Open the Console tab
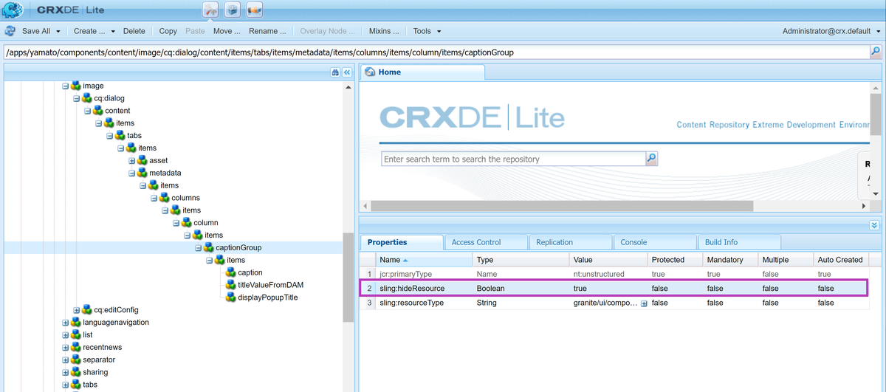Image resolution: width=886 pixels, height=392 pixels. [x=655, y=242]
